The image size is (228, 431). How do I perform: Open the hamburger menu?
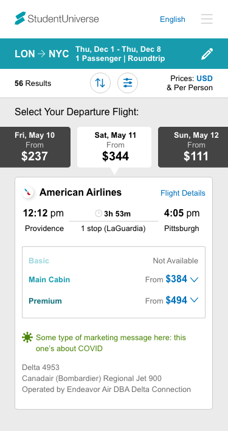(207, 19)
